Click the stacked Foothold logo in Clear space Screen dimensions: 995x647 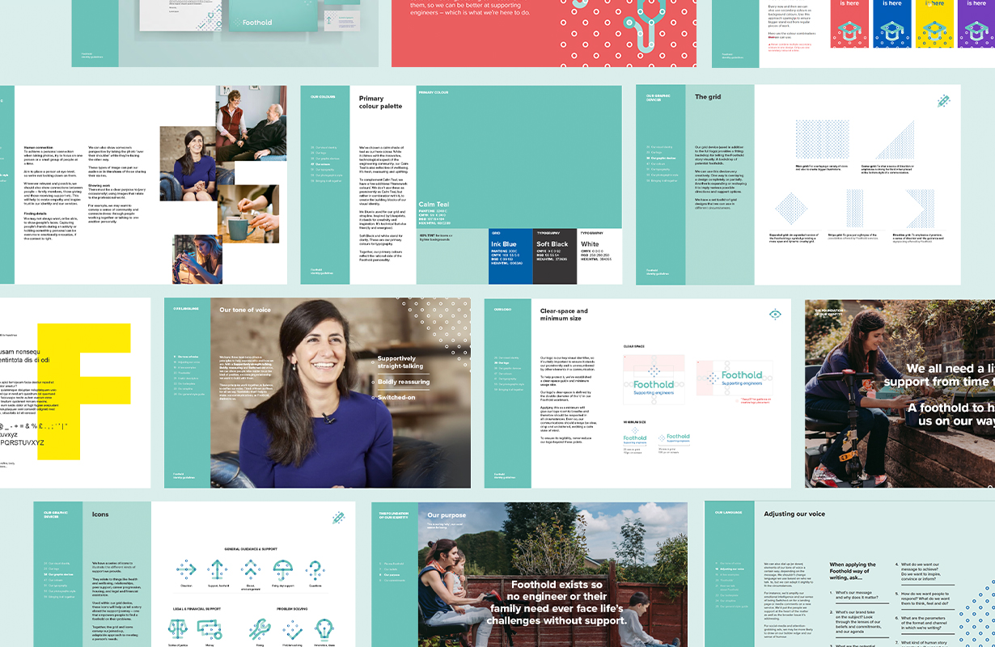[x=654, y=379]
